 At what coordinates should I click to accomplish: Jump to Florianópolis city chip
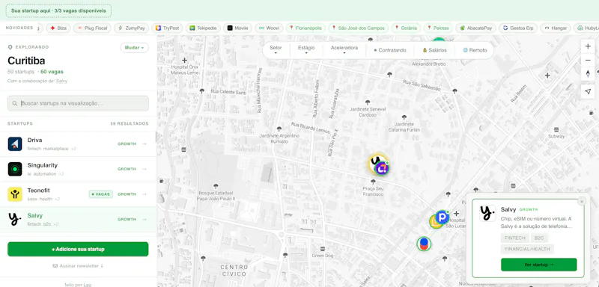pos(306,28)
